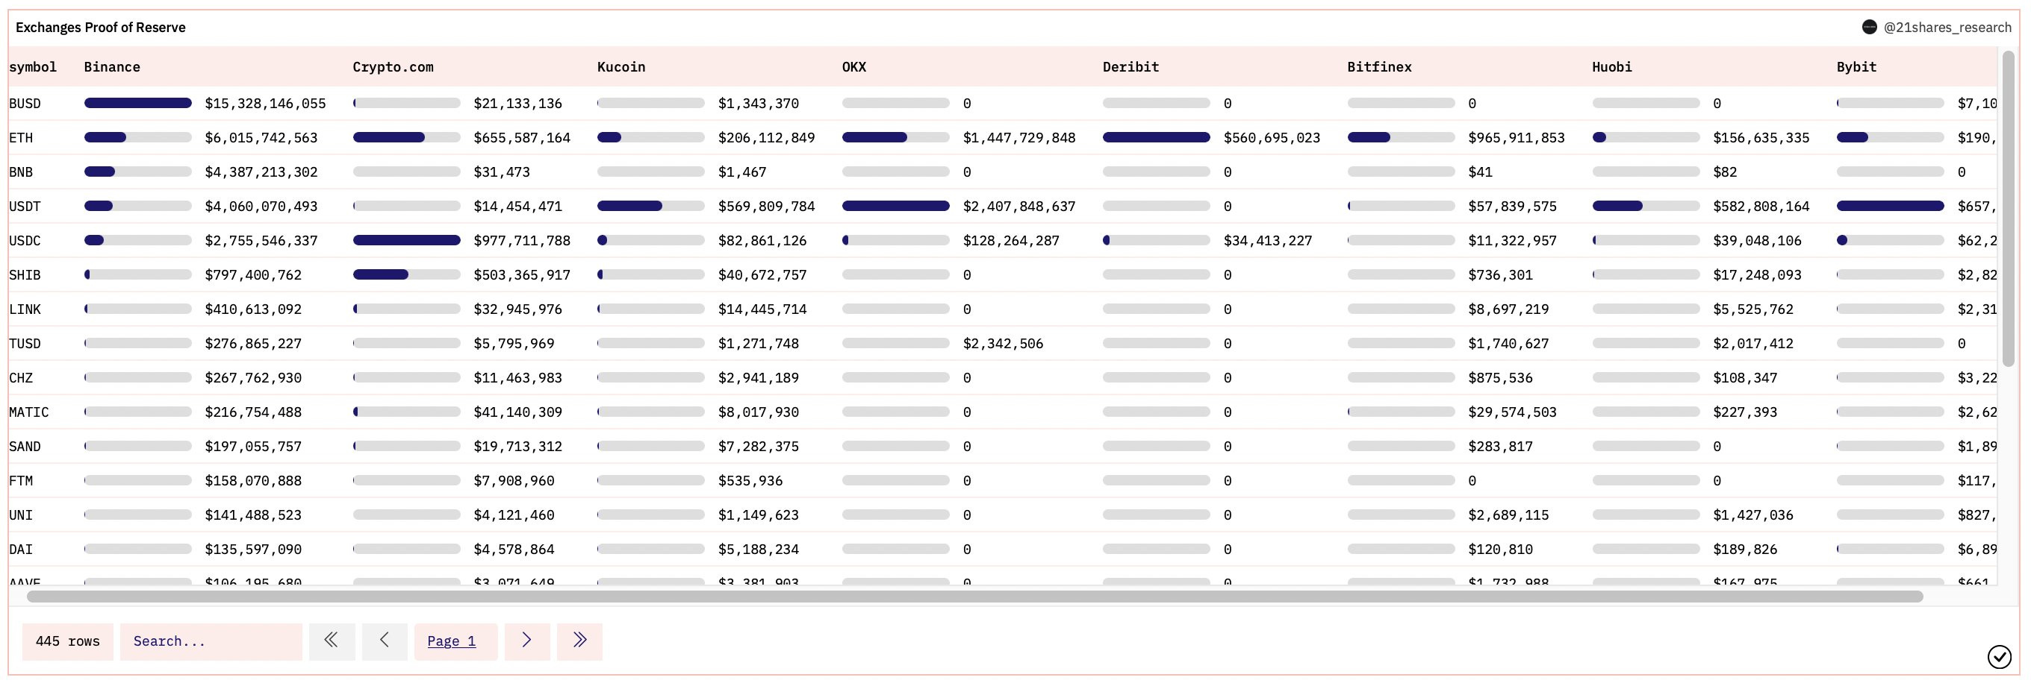Click the 21shares_research avatar icon
The image size is (2031, 686).
pos(1870,27)
